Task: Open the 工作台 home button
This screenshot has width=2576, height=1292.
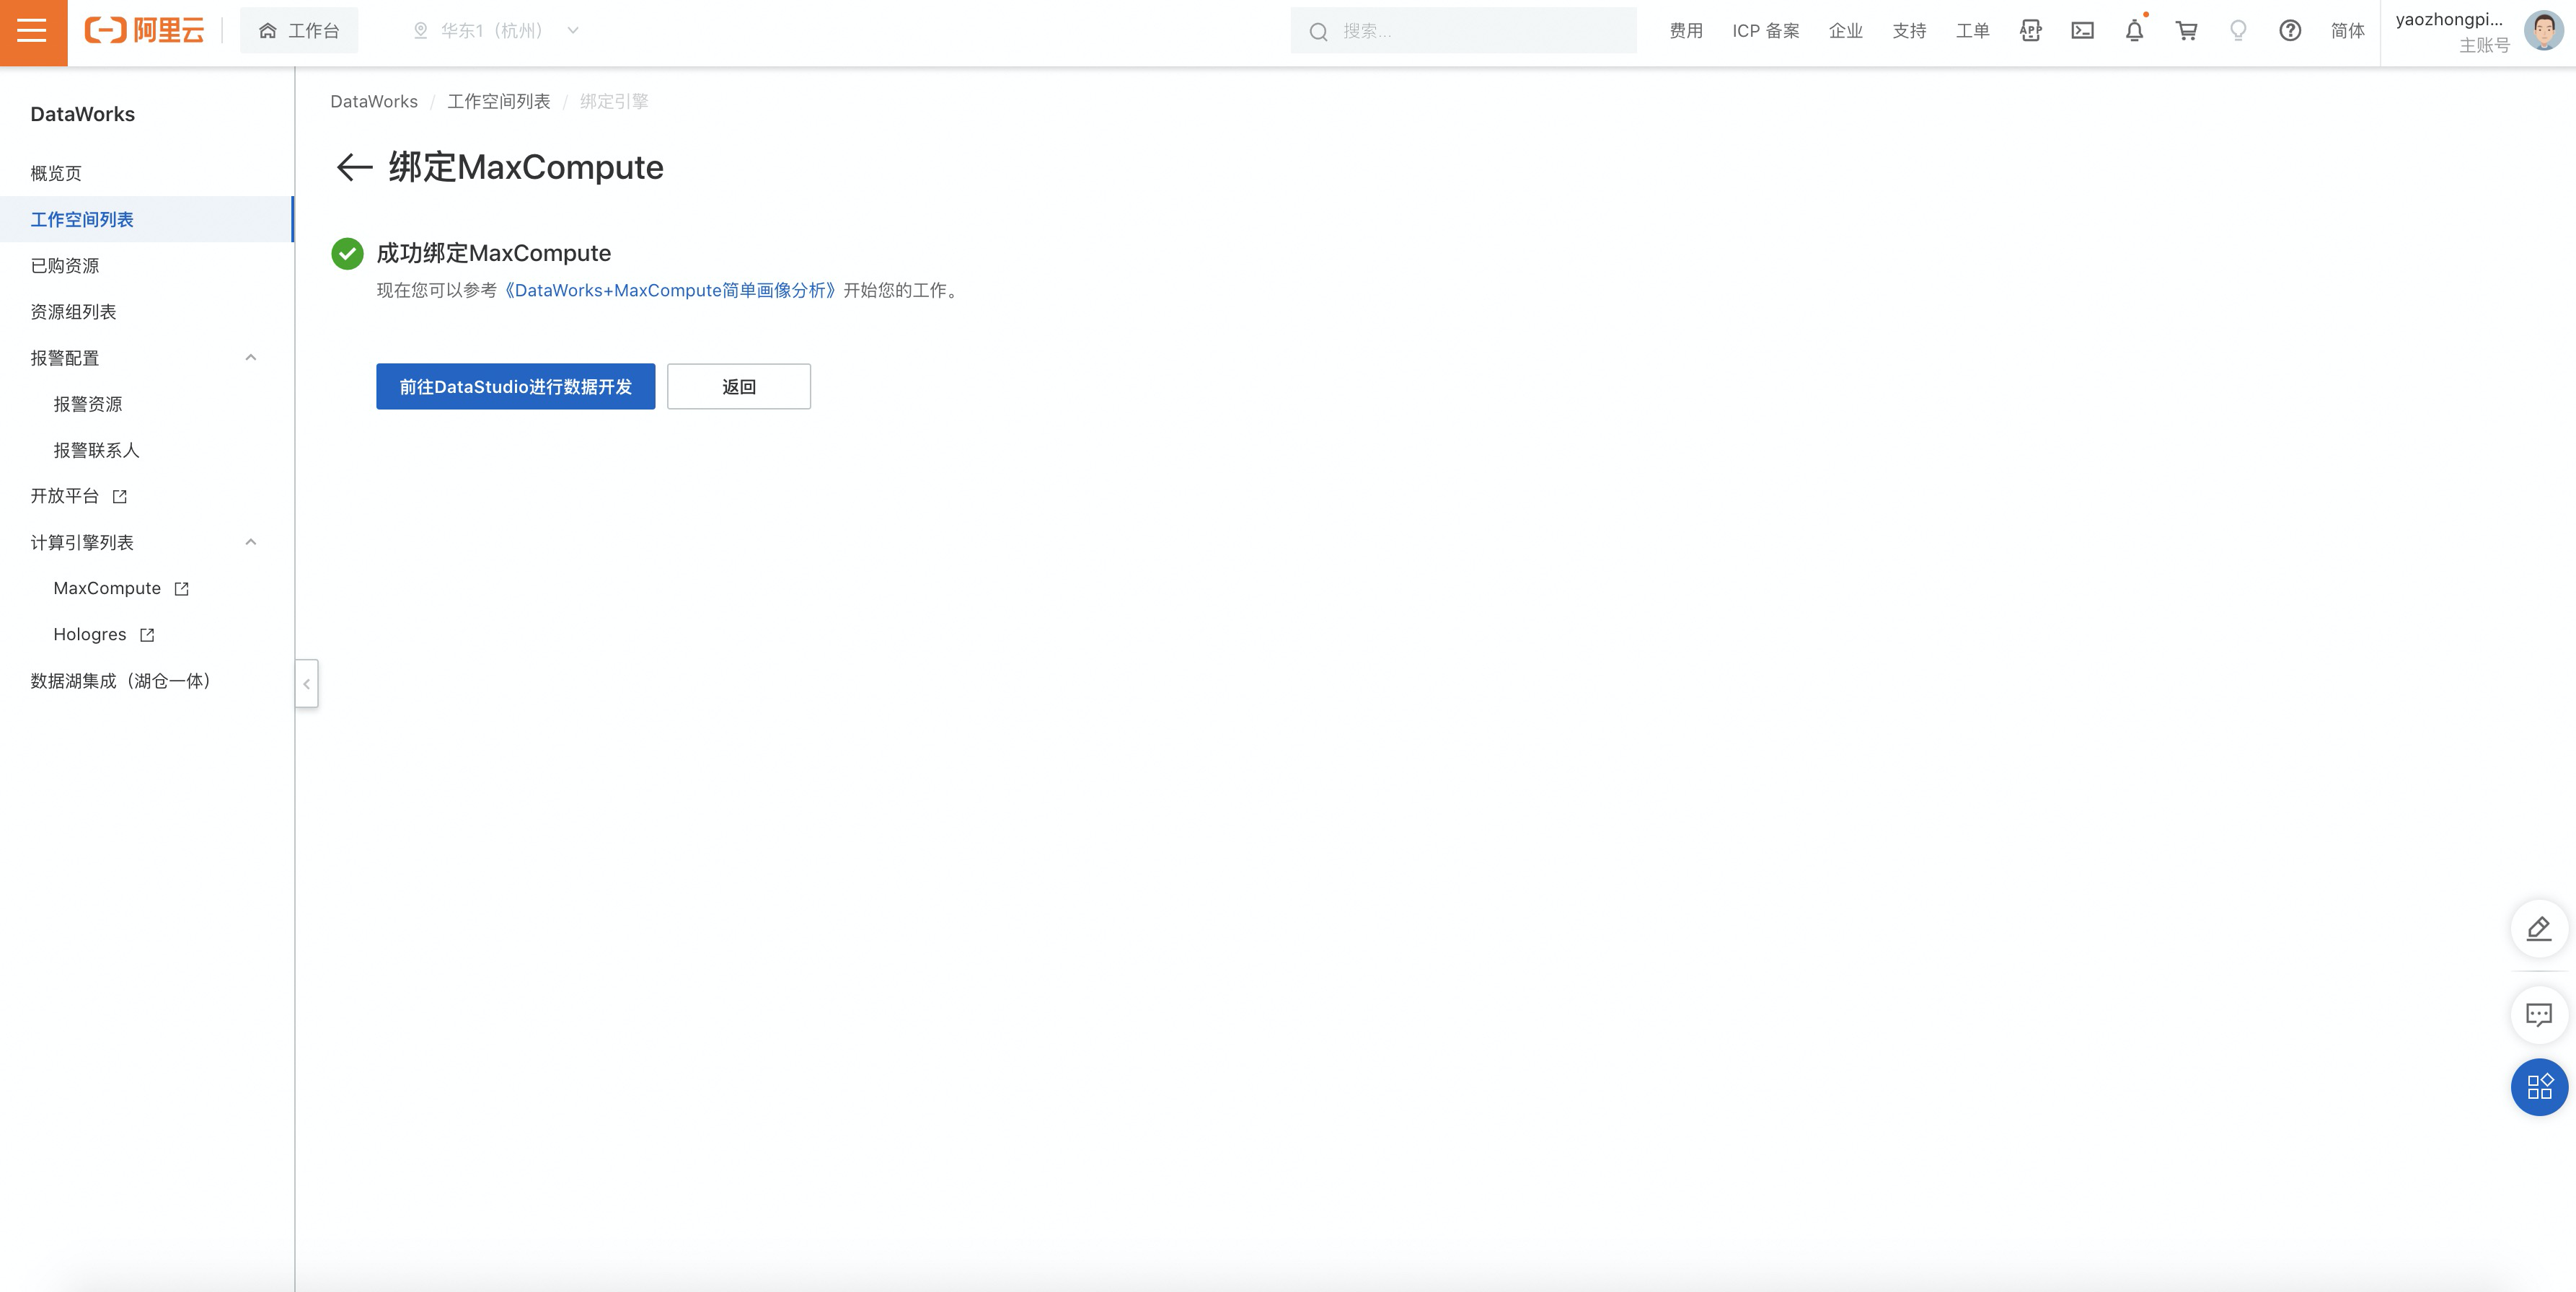Action: point(299,31)
